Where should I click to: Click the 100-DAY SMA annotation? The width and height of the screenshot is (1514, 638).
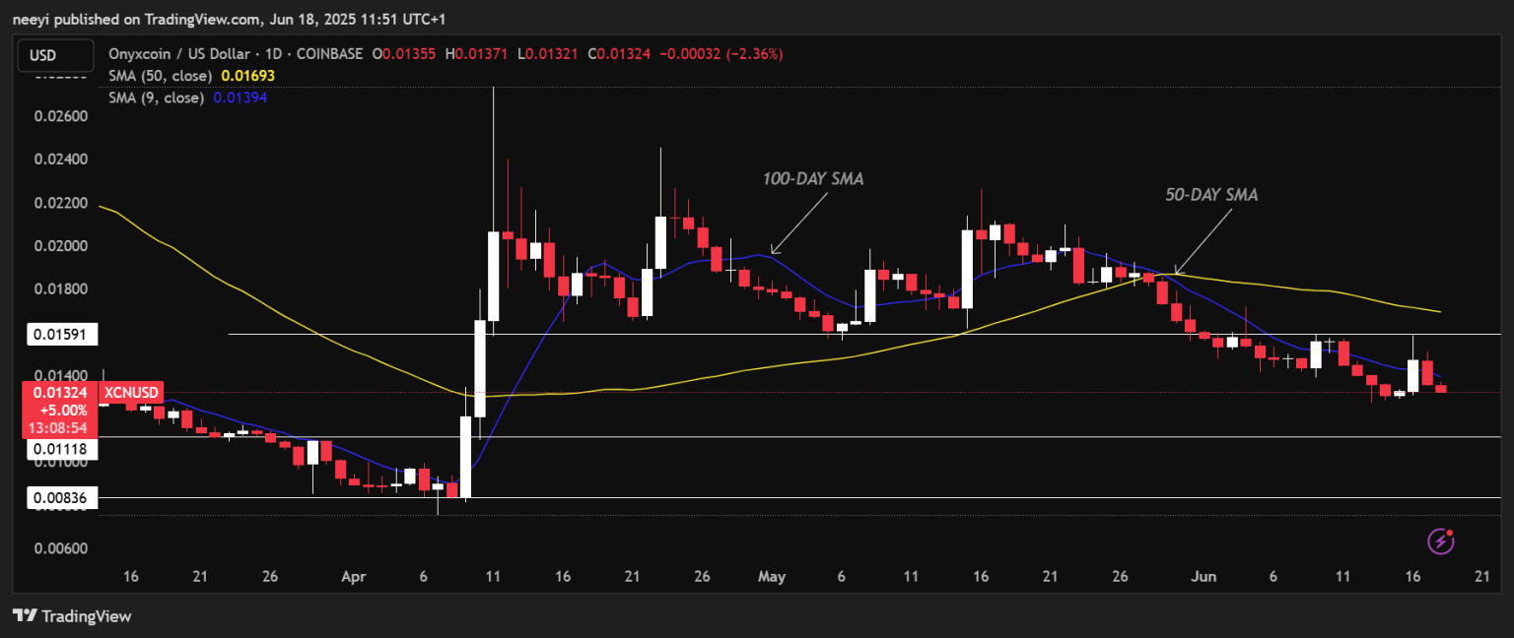coord(812,178)
